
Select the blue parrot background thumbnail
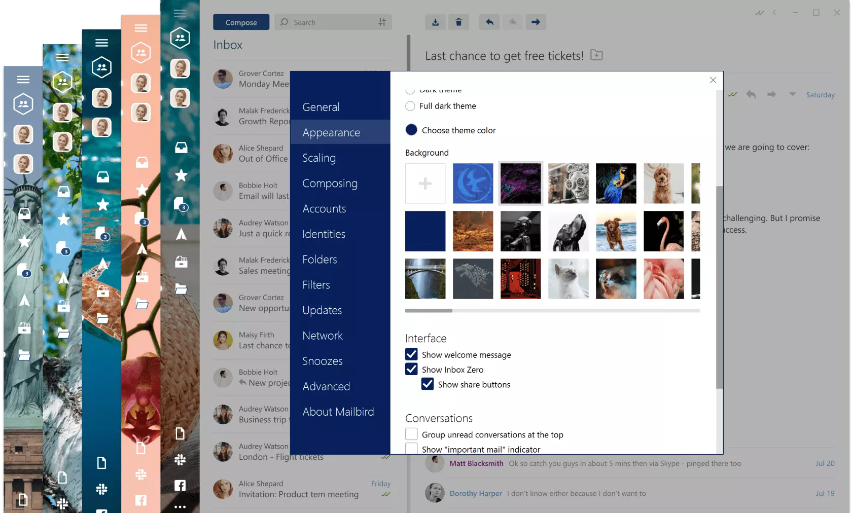tap(616, 183)
